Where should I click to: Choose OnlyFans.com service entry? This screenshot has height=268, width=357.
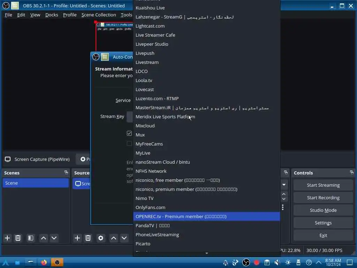click(x=206, y=207)
